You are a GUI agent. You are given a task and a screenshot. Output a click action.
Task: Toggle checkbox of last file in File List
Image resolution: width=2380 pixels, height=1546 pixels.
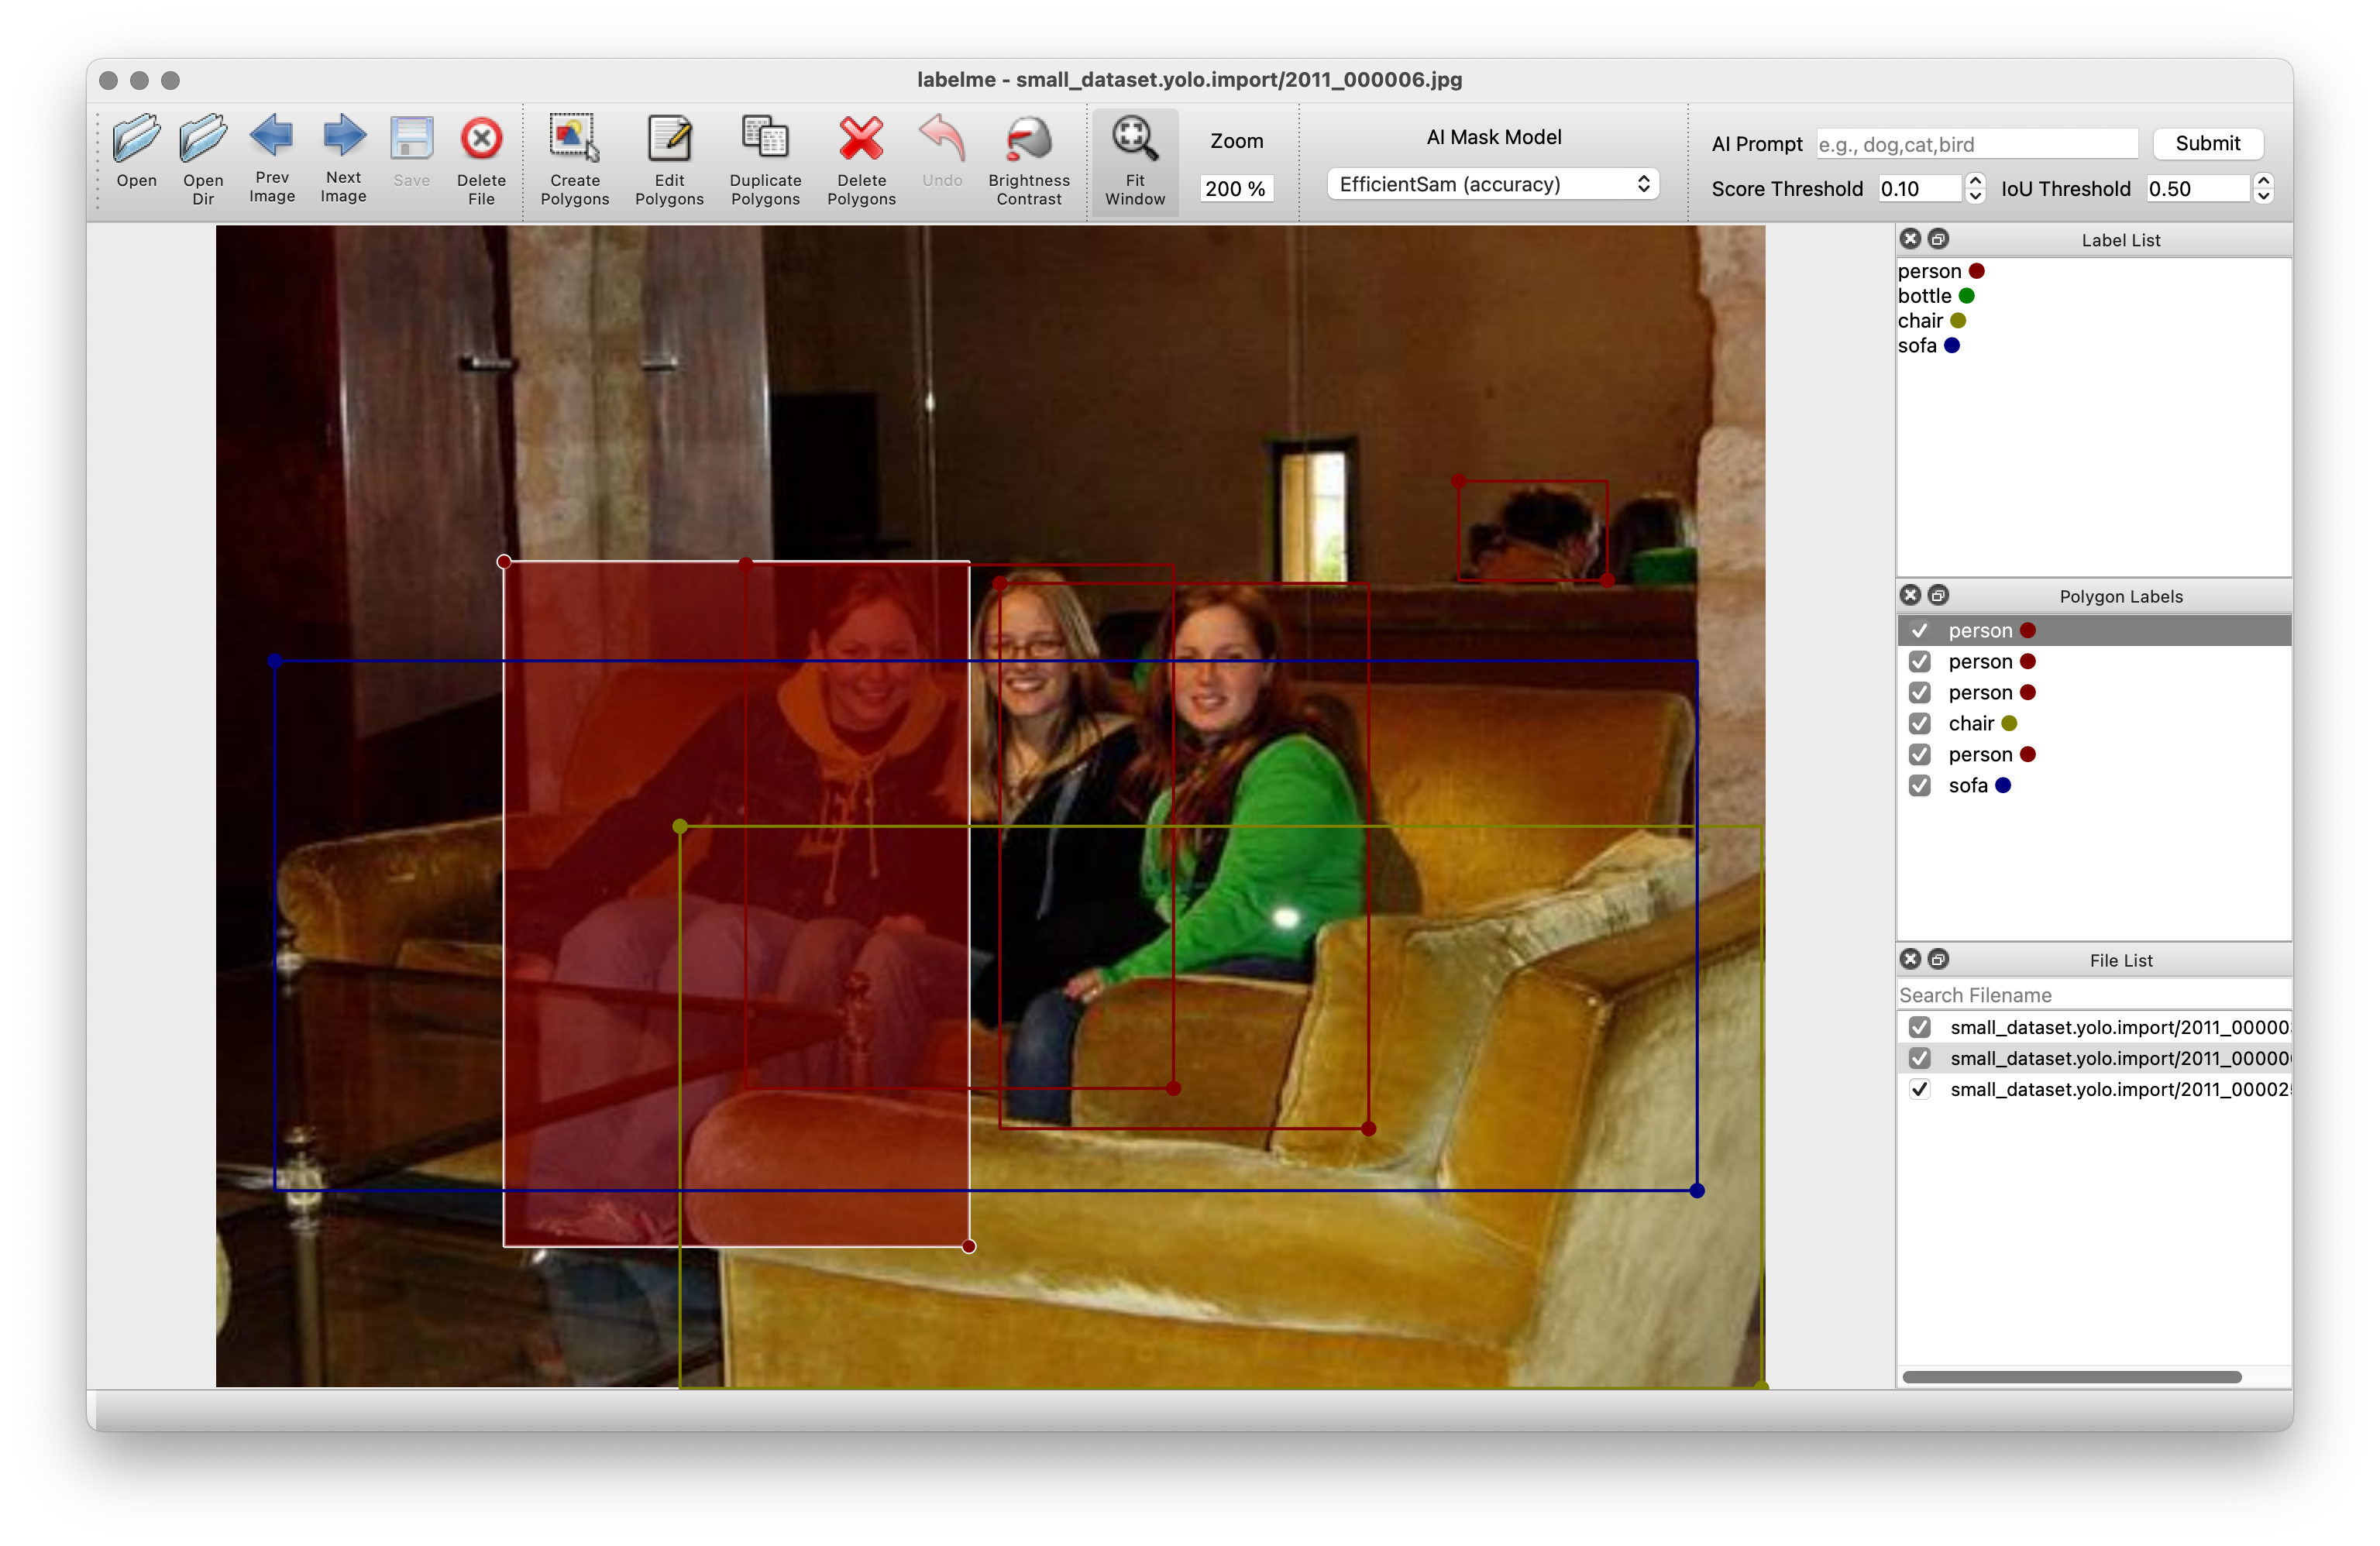1919,1089
